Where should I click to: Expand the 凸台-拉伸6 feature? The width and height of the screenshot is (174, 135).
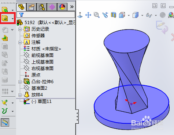(x=20, y=82)
